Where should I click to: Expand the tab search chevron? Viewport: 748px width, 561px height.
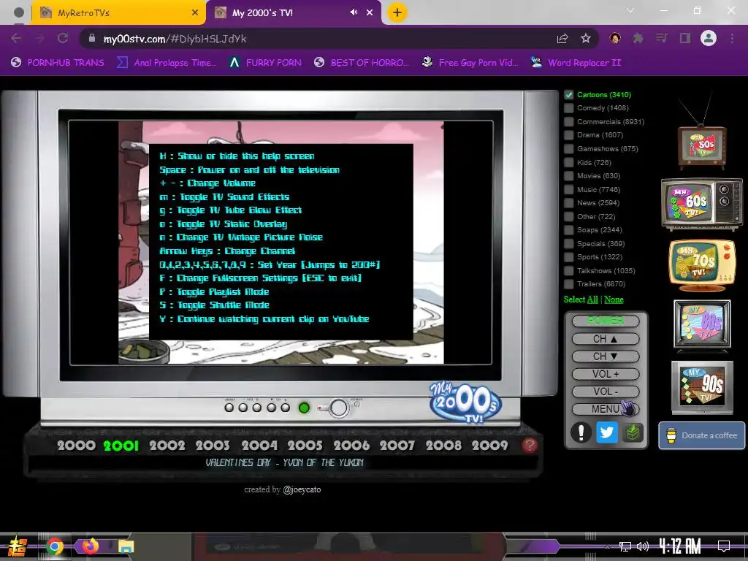click(630, 10)
